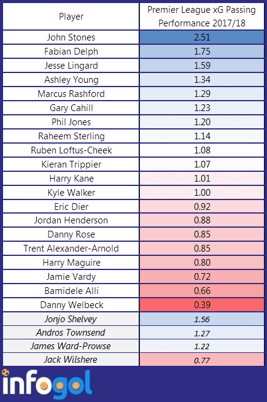Click the James Ward-Prowse name cell

[x=71, y=346]
